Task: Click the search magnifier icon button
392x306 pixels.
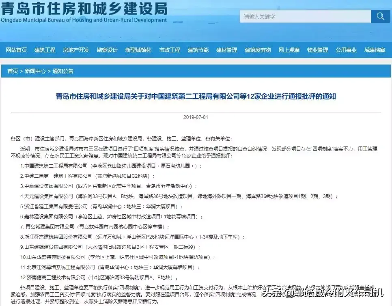Action: pos(380,17)
